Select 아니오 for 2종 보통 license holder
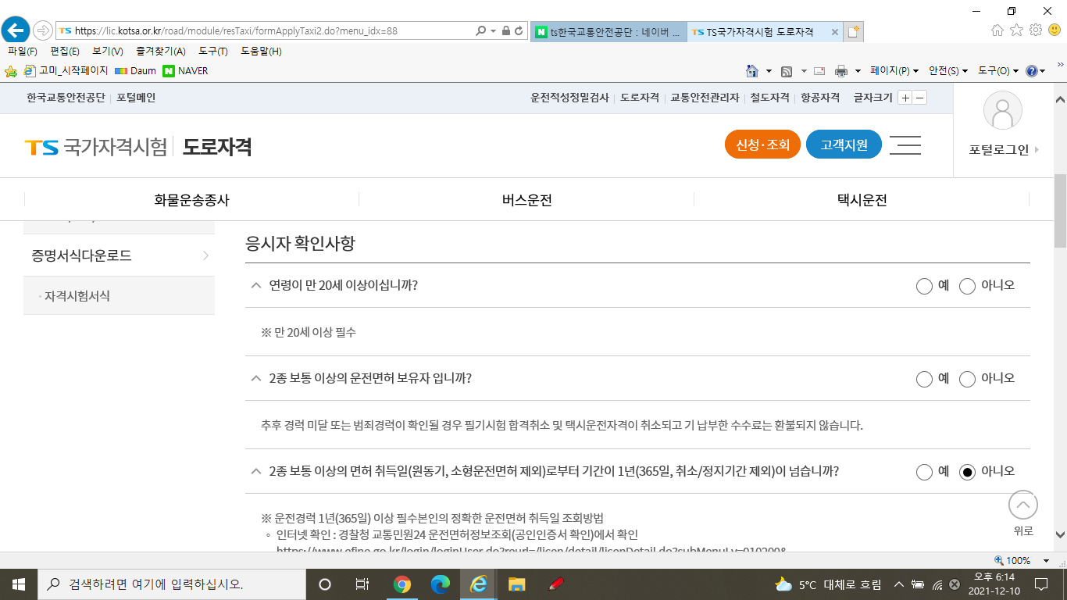Screen dimensions: 1067x600 click(x=967, y=379)
